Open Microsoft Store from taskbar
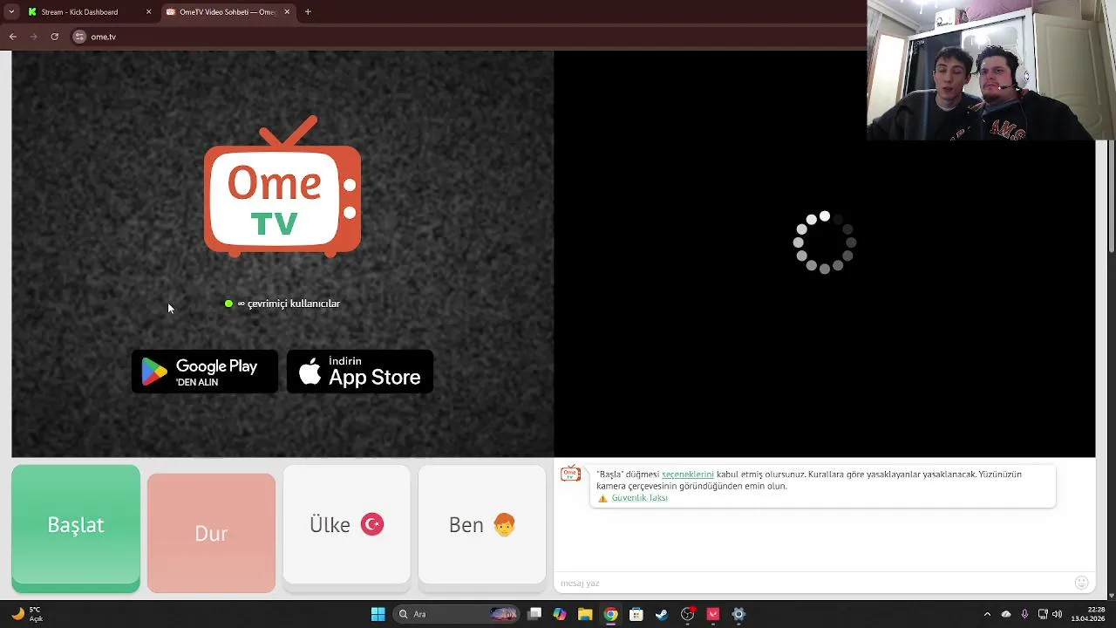Viewport: 1116px width, 628px height. tap(636, 614)
